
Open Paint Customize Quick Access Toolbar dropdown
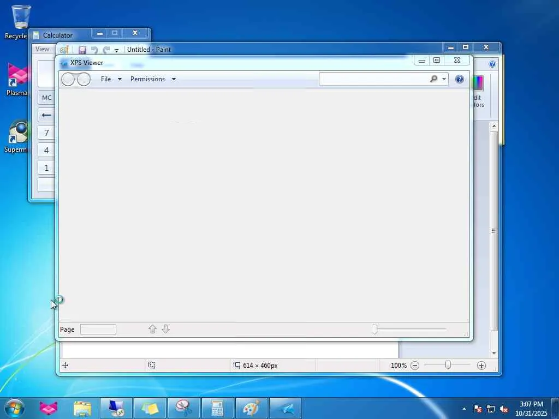click(116, 50)
